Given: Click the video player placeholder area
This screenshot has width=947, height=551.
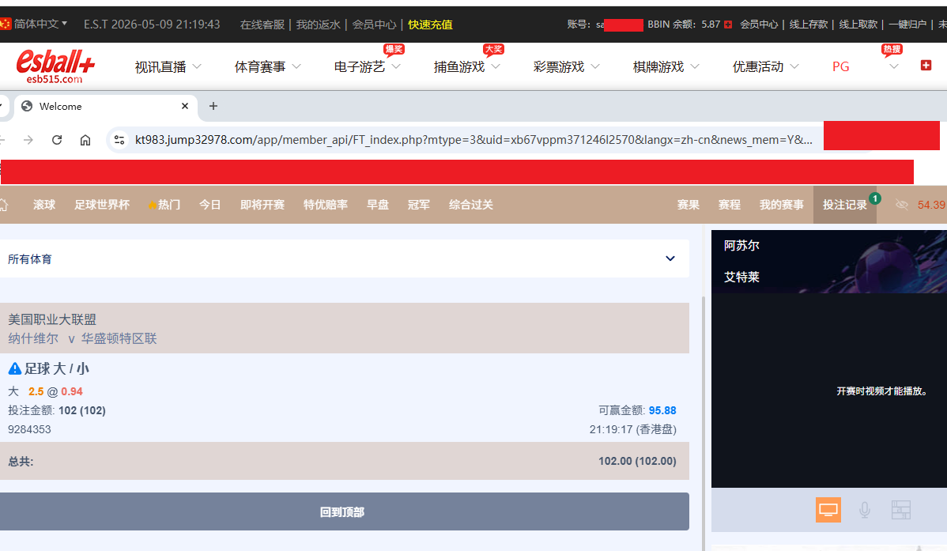Looking at the screenshot, I should pos(829,391).
